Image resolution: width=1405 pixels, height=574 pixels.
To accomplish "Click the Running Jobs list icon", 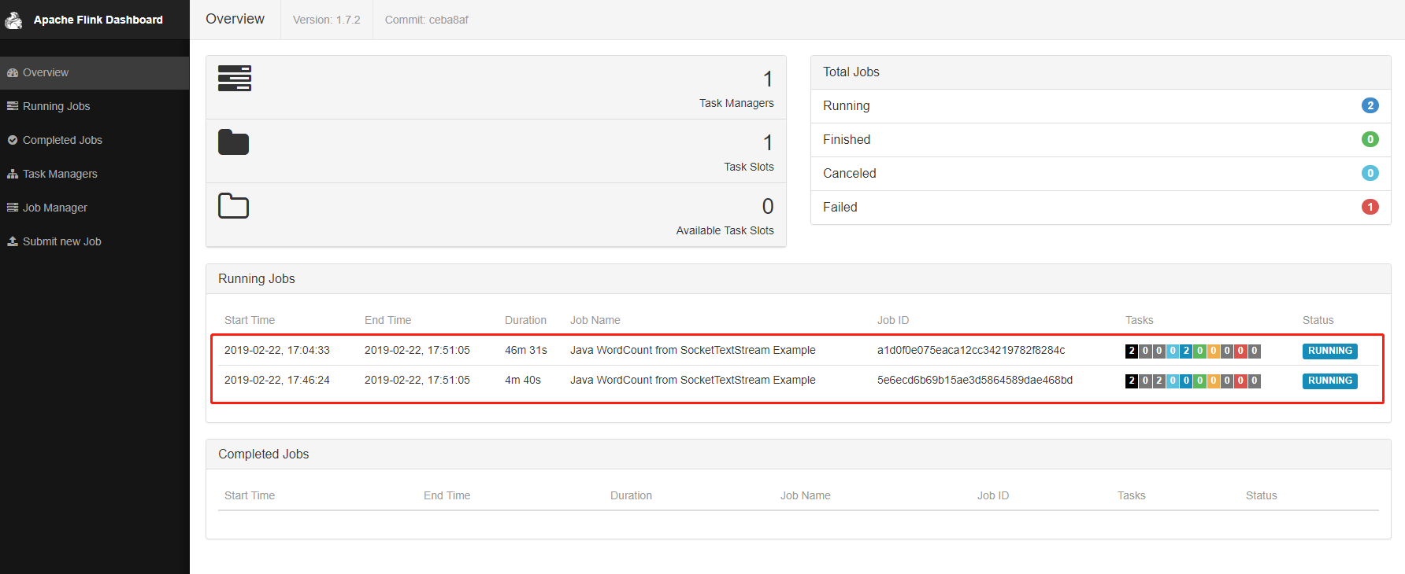I will [x=13, y=106].
